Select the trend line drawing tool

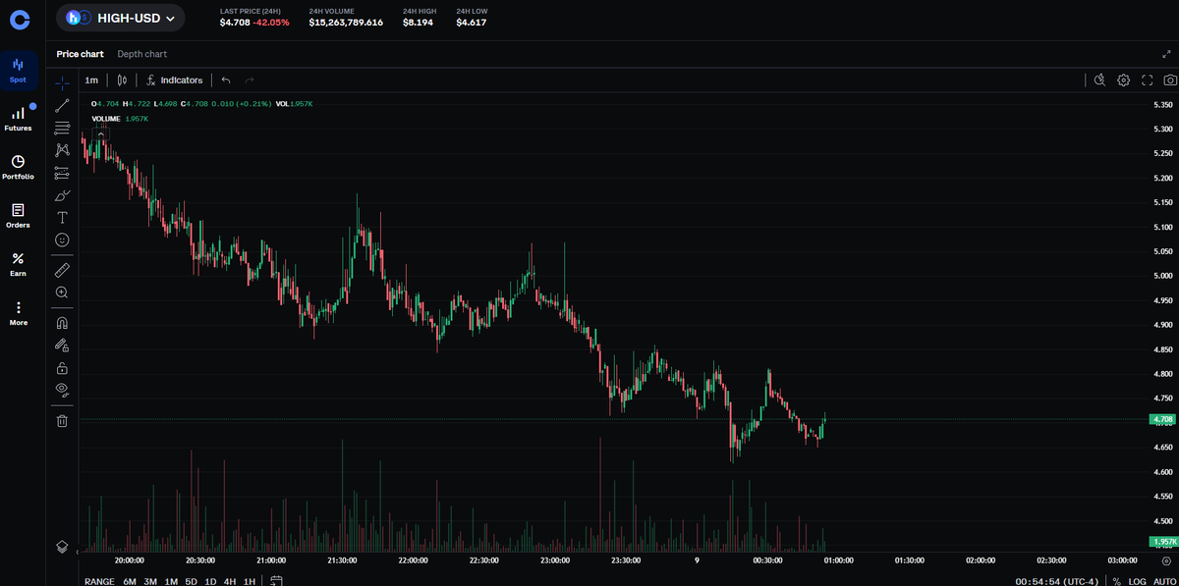62,105
